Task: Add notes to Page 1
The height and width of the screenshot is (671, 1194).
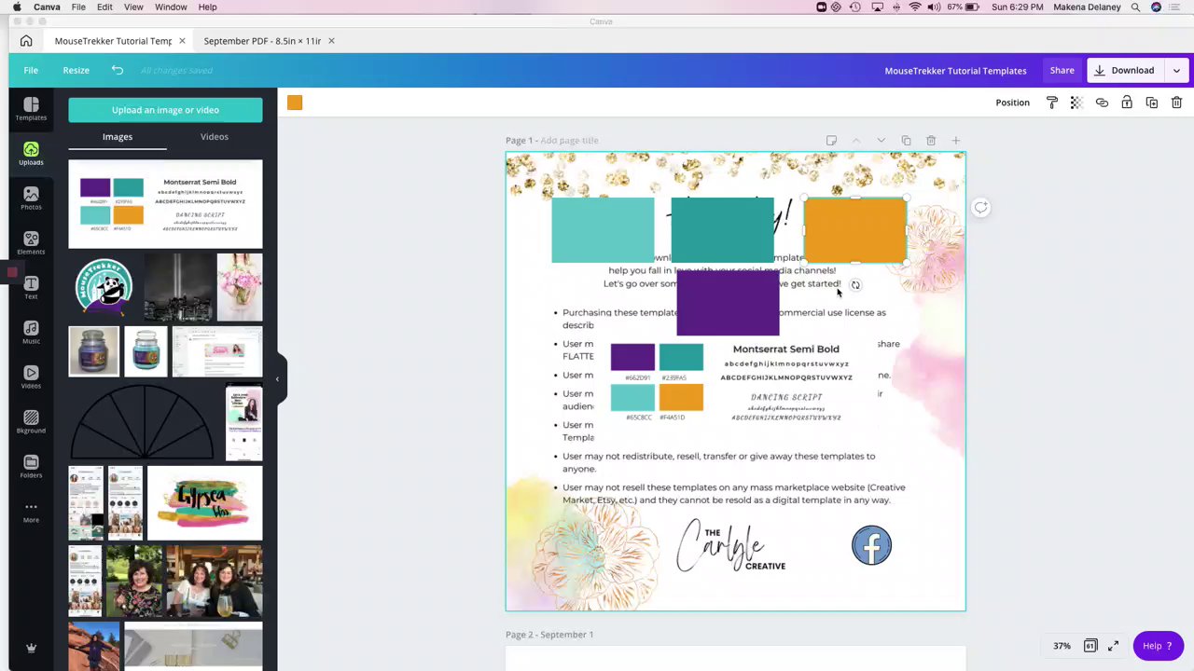Action: 831,141
